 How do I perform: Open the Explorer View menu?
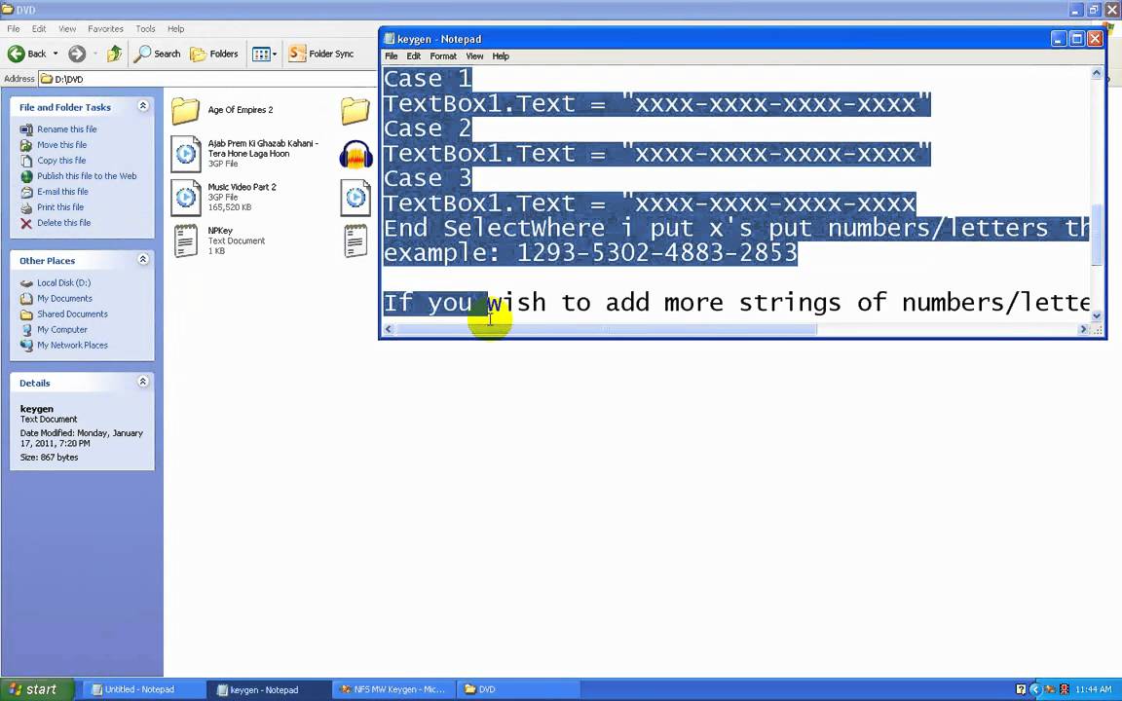[67, 28]
